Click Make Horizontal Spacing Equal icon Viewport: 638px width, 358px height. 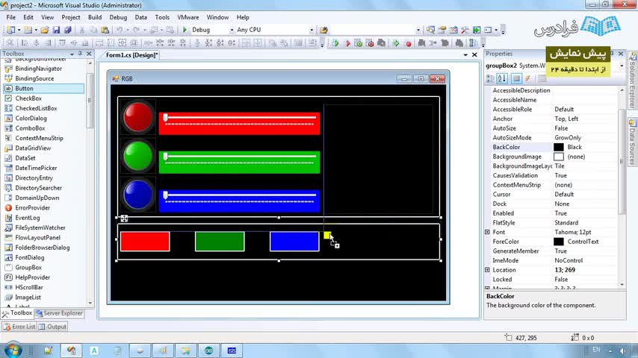click(x=149, y=43)
